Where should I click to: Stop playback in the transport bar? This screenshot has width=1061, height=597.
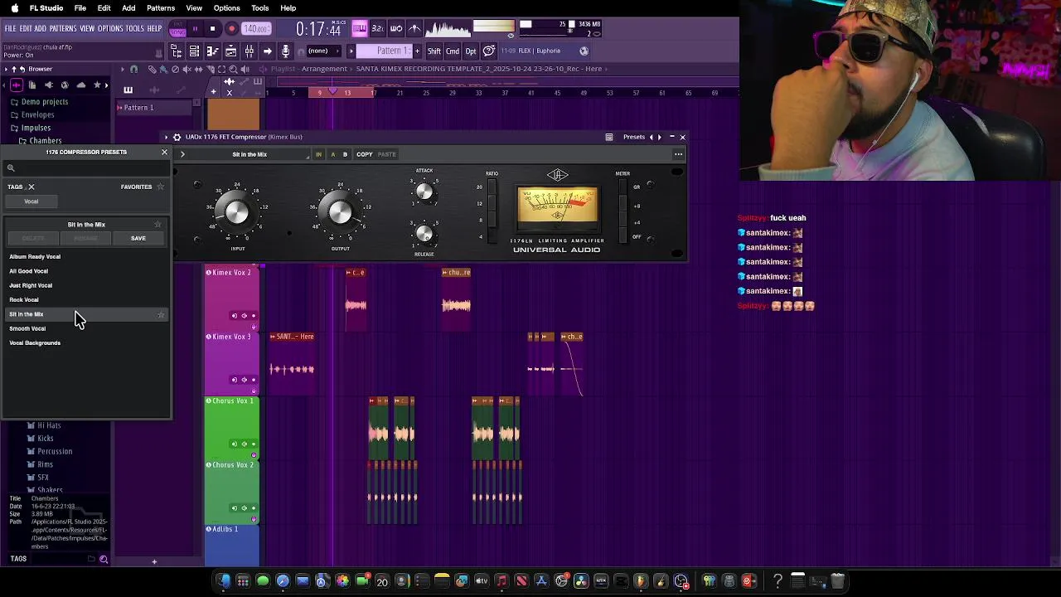point(213,29)
